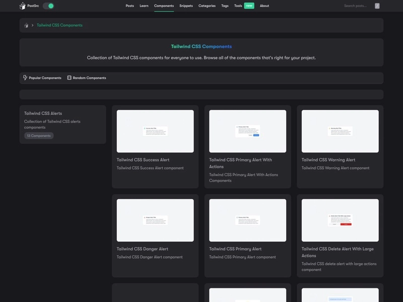Screen dimensions: 403x302
Task: Open the Primary Alert preview thumbnail
Action: (x=247, y=220)
